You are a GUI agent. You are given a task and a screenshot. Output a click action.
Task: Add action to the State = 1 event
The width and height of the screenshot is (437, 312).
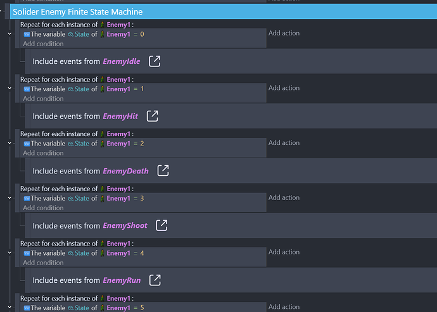click(x=284, y=88)
